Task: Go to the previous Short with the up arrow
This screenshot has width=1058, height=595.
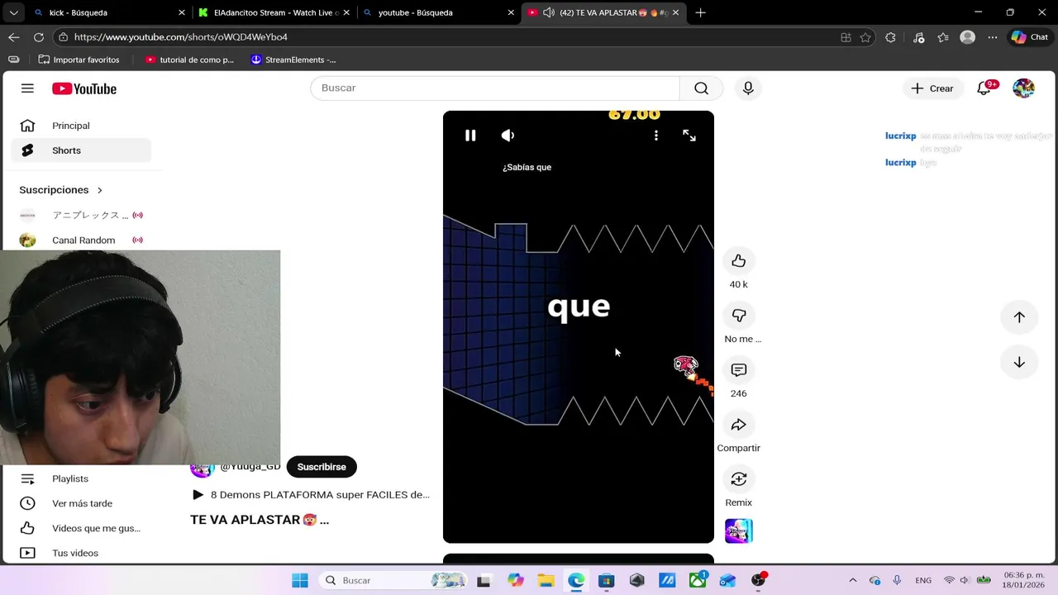Action: click(1019, 317)
